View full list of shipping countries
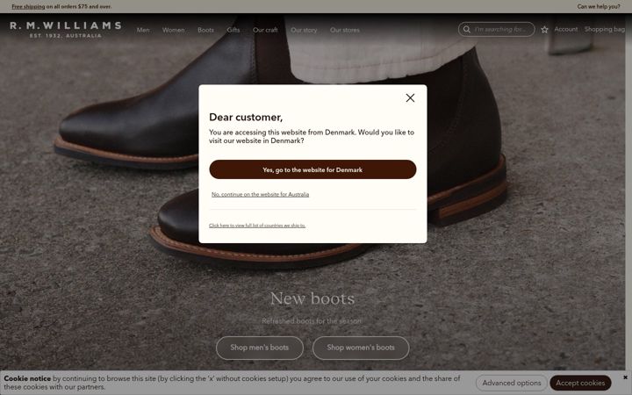 (257, 226)
